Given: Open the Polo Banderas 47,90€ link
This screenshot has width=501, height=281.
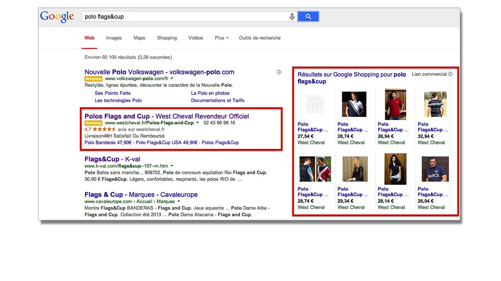Looking at the screenshot, I should pyautogui.click(x=108, y=143).
